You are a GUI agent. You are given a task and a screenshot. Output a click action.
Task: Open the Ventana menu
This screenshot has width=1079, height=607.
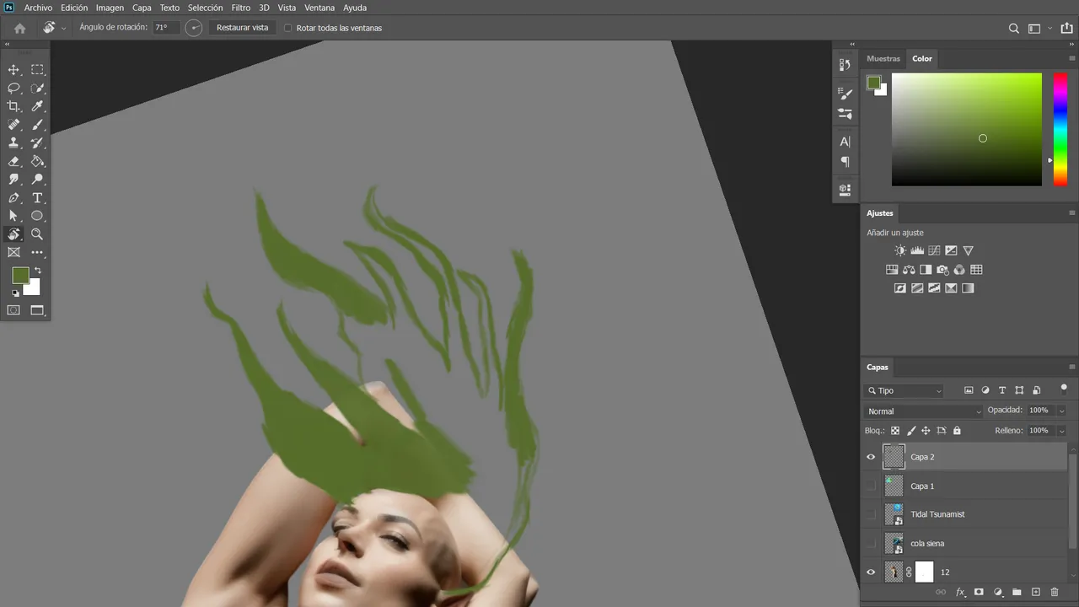point(319,8)
